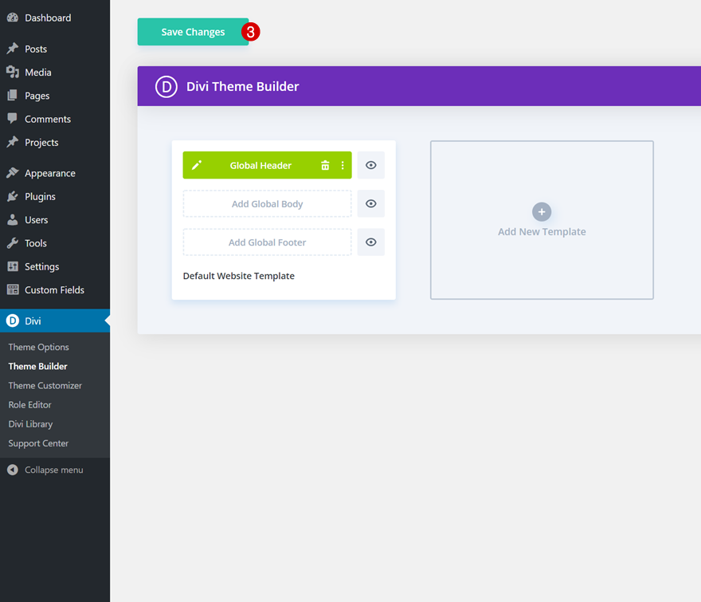Click the Collapse menu arrow icon
The height and width of the screenshot is (602, 701).
pyautogui.click(x=13, y=470)
